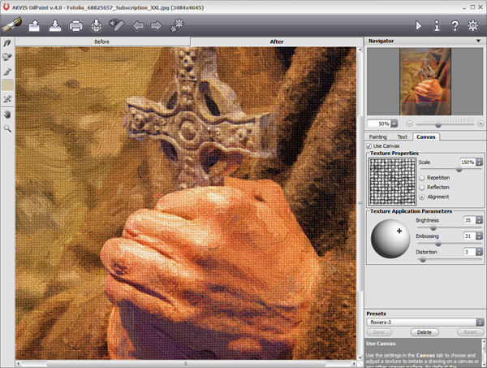This screenshot has height=368, width=487.
Task: Select the Reflection radio button
Action: coord(422,187)
